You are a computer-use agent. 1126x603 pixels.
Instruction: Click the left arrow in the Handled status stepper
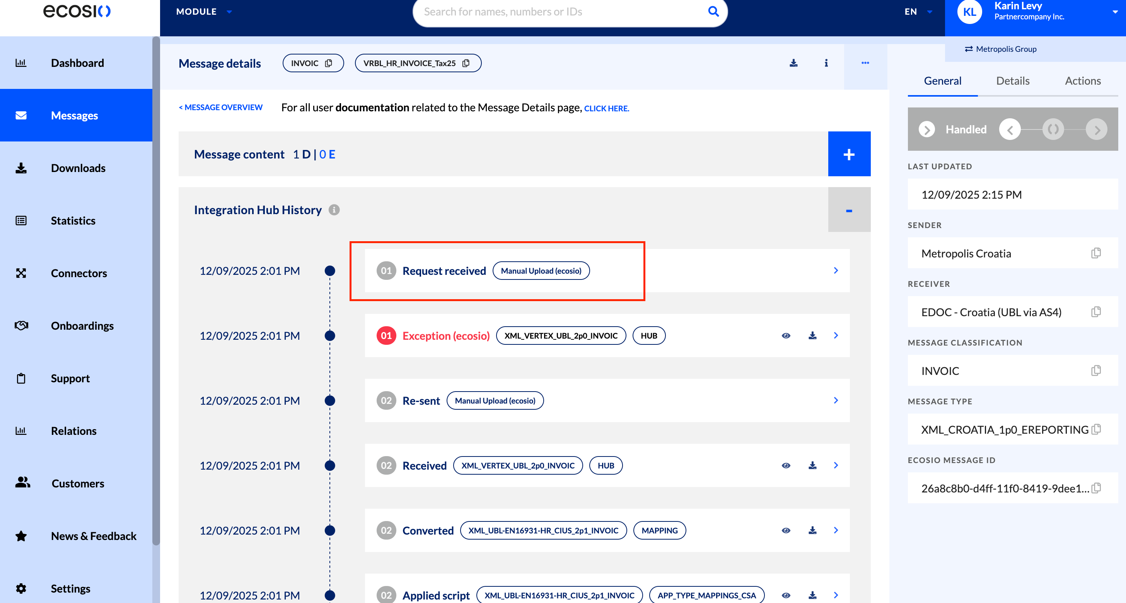(1010, 129)
